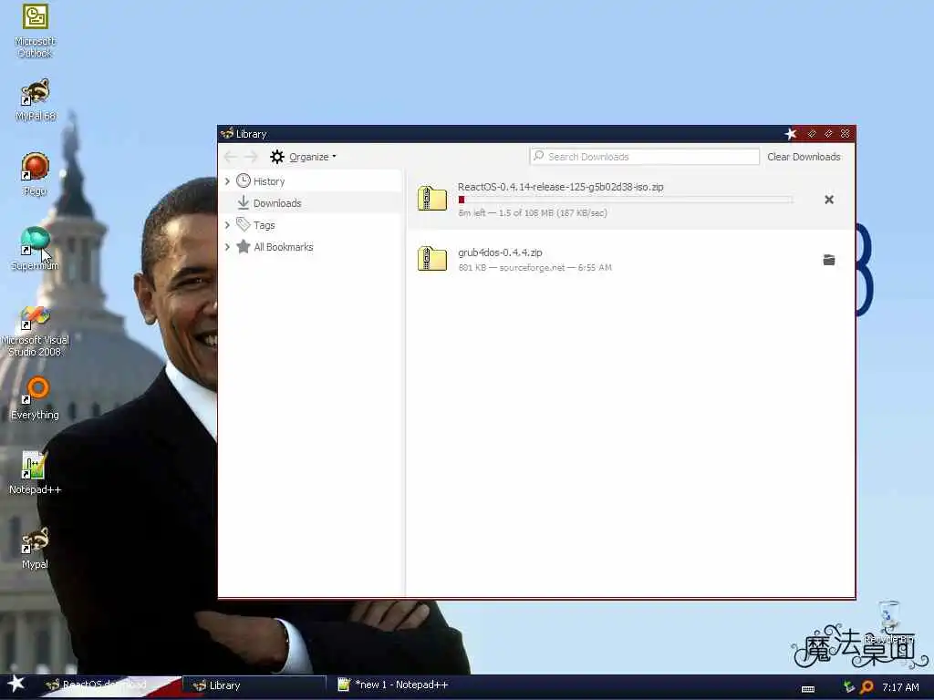Expand the All Bookmarks tree node
Image resolution: width=934 pixels, height=700 pixels.
[227, 246]
